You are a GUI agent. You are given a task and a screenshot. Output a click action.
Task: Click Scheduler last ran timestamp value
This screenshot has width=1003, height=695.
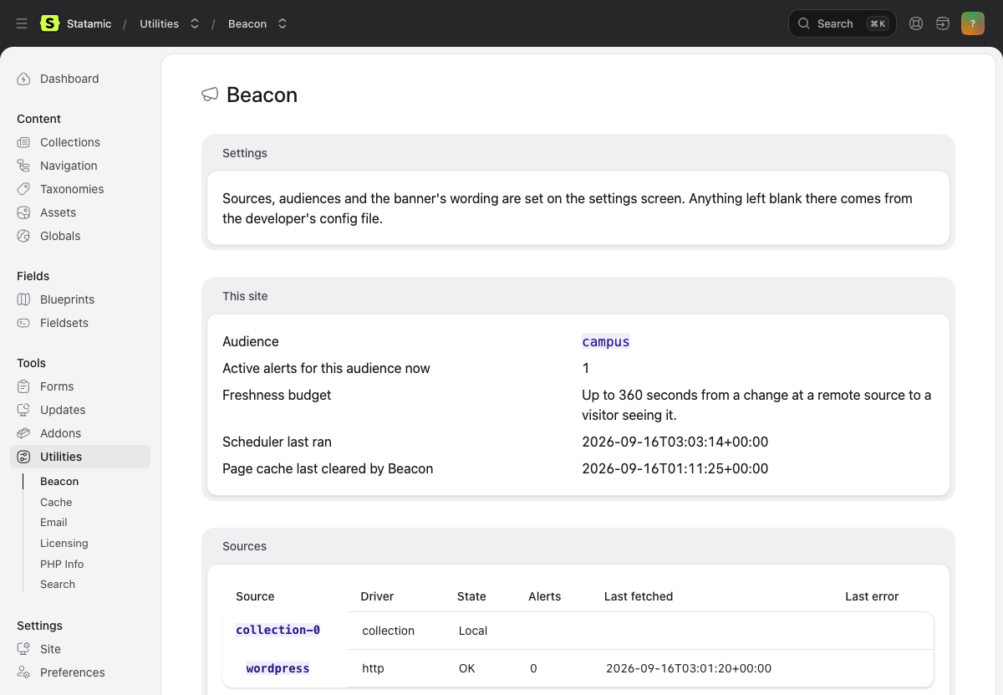click(675, 442)
